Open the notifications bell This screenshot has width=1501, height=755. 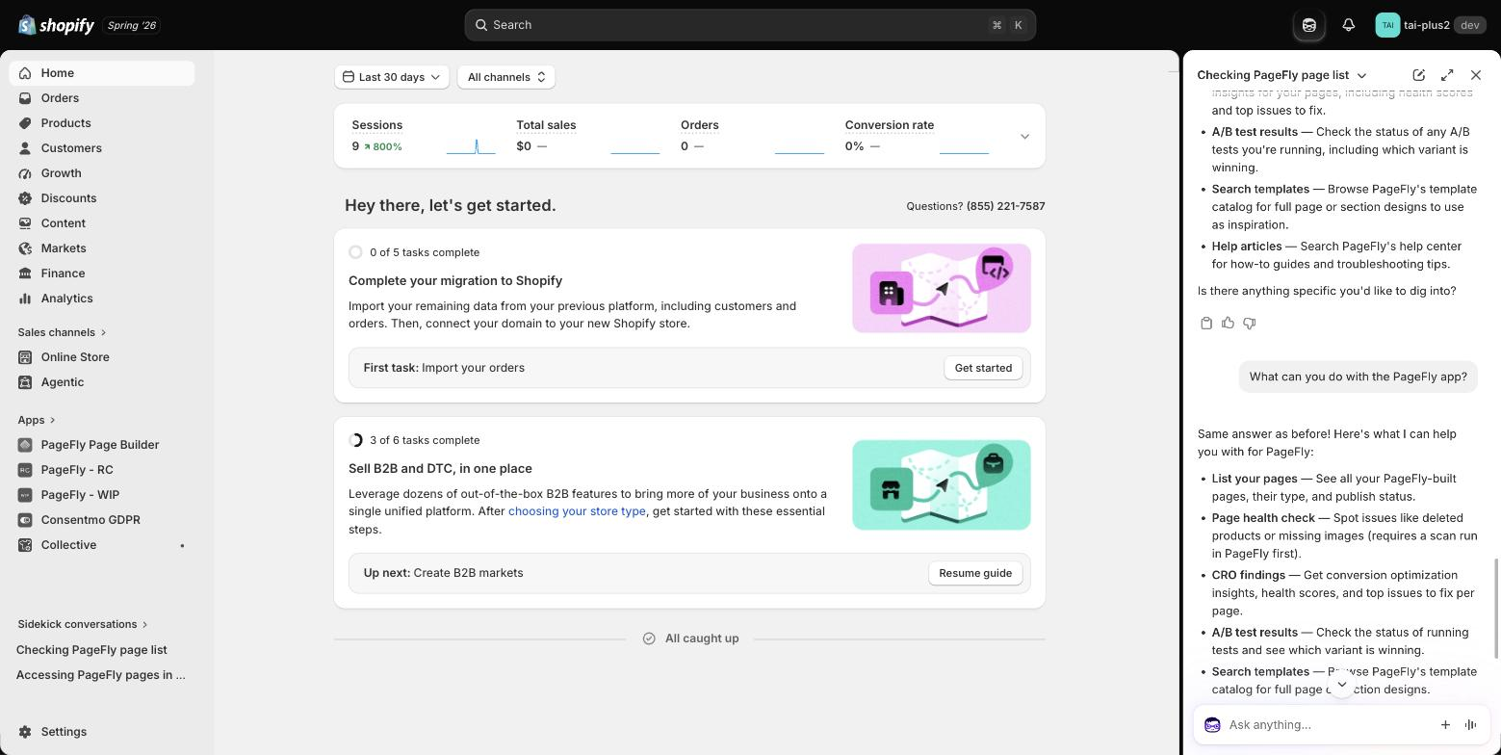coord(1348,25)
